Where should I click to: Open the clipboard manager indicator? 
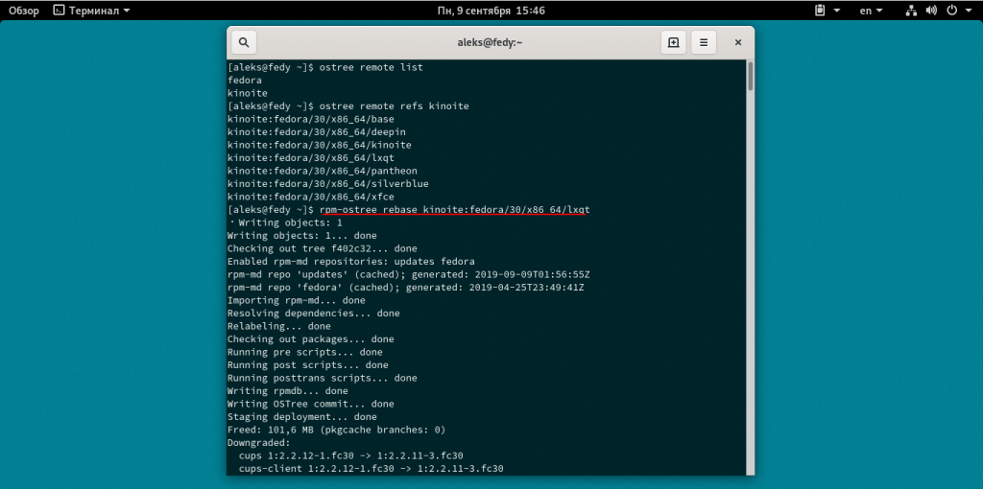[820, 11]
